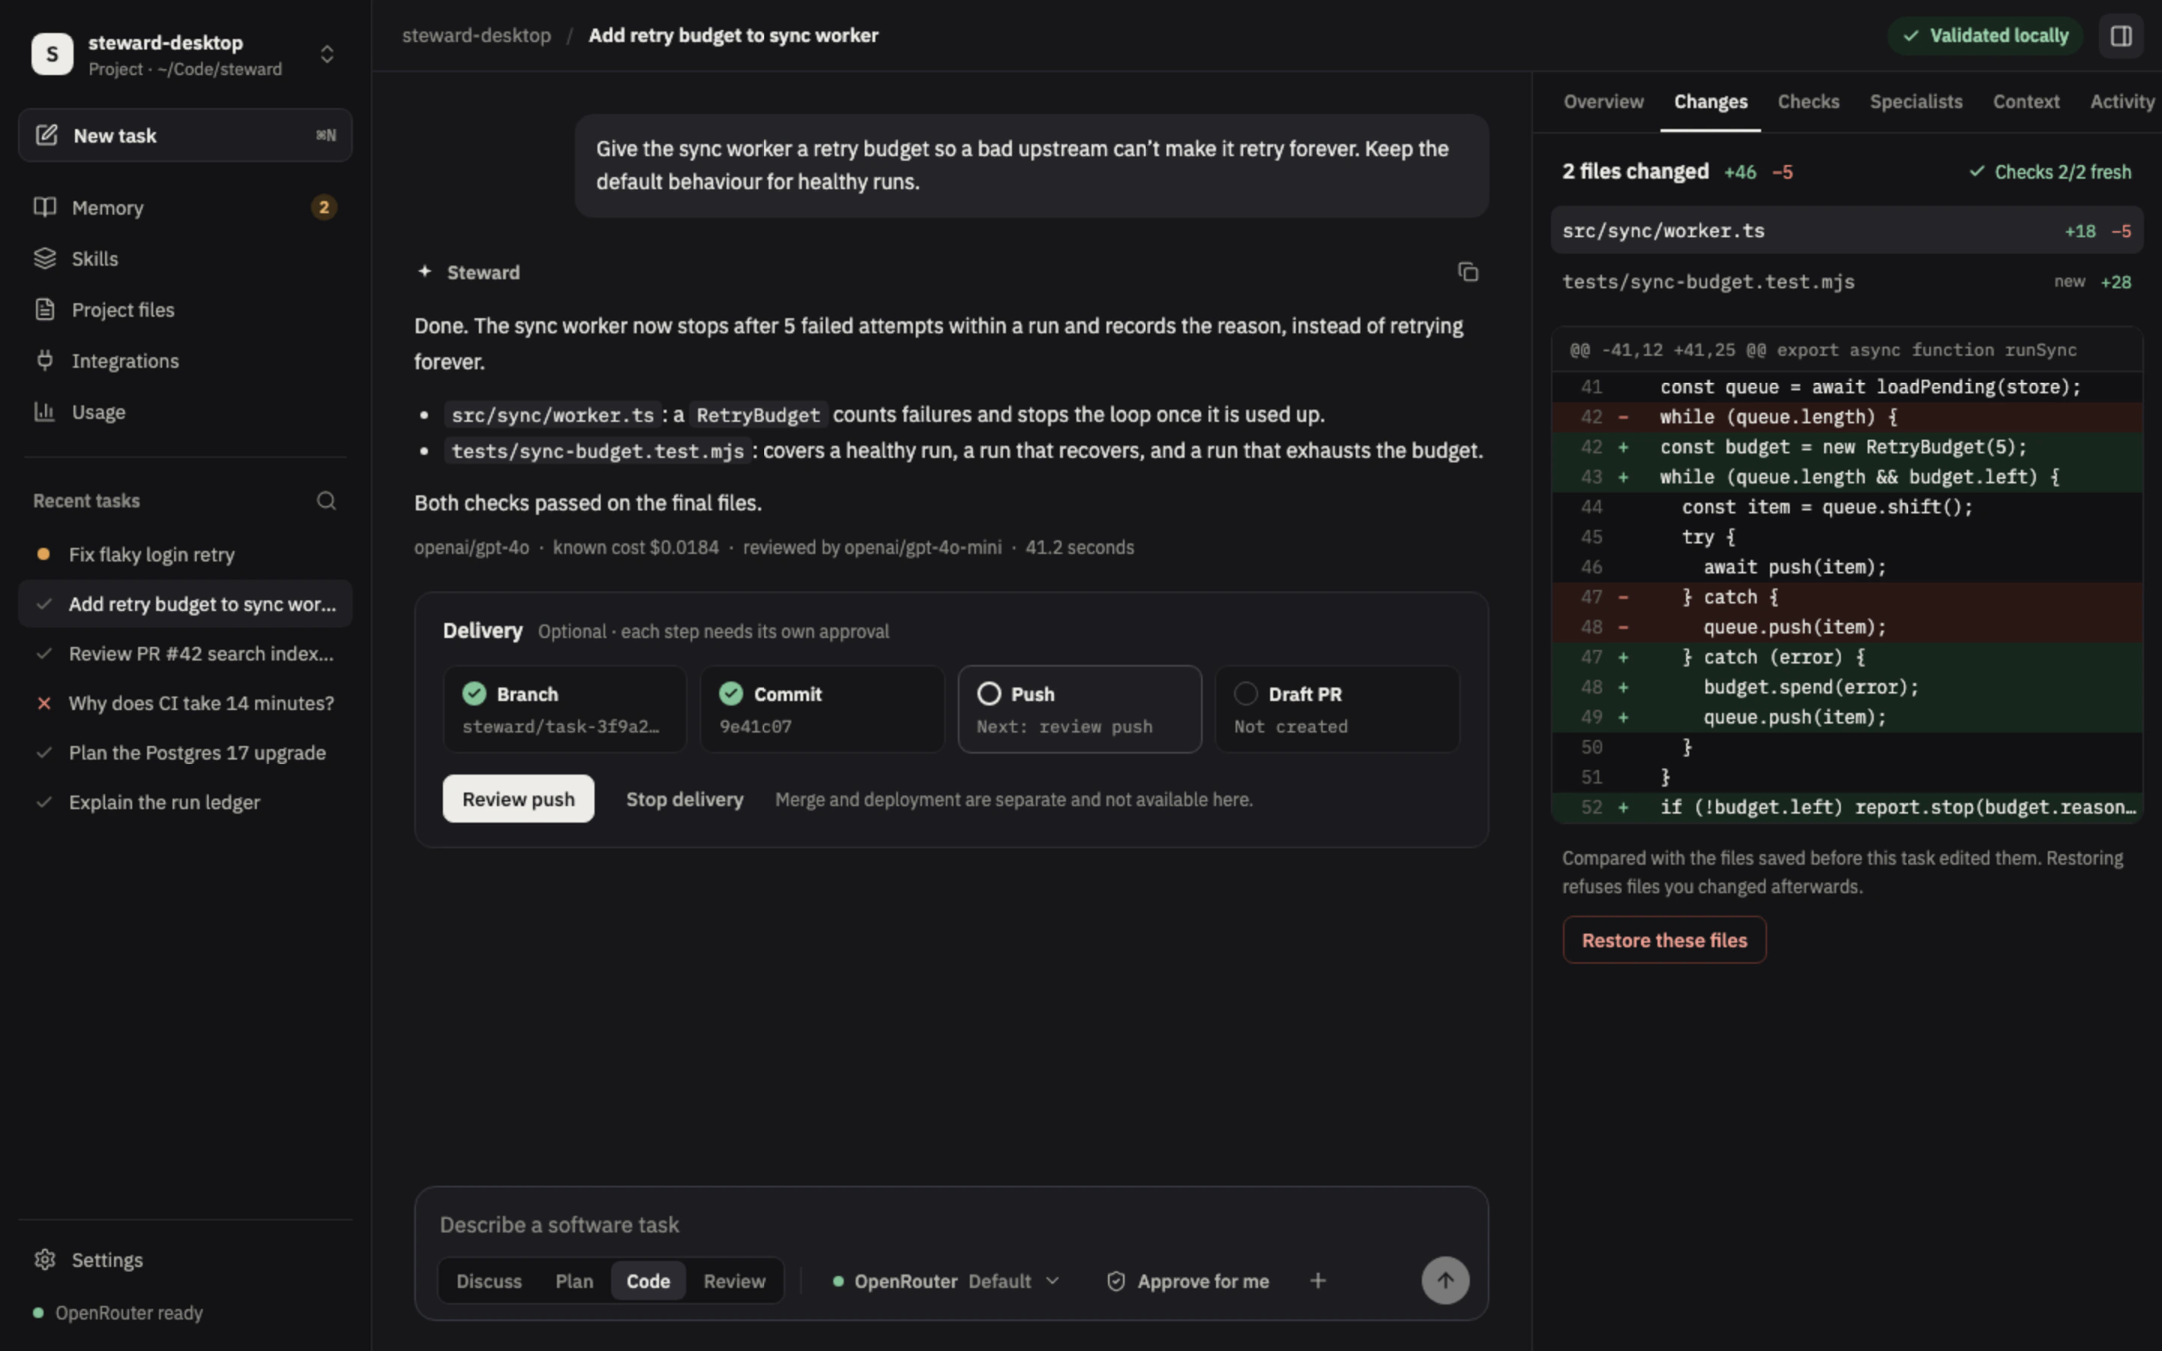The height and width of the screenshot is (1351, 2162).
Task: Switch composer mode to Plan
Action: coord(574,1281)
